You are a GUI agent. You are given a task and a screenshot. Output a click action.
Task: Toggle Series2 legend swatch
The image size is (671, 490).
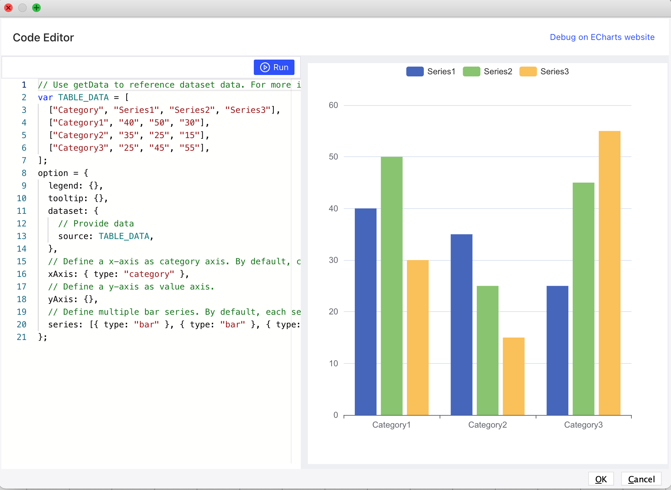pyautogui.click(x=471, y=72)
